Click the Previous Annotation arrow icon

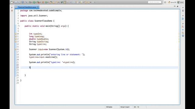click(x=81, y=2)
